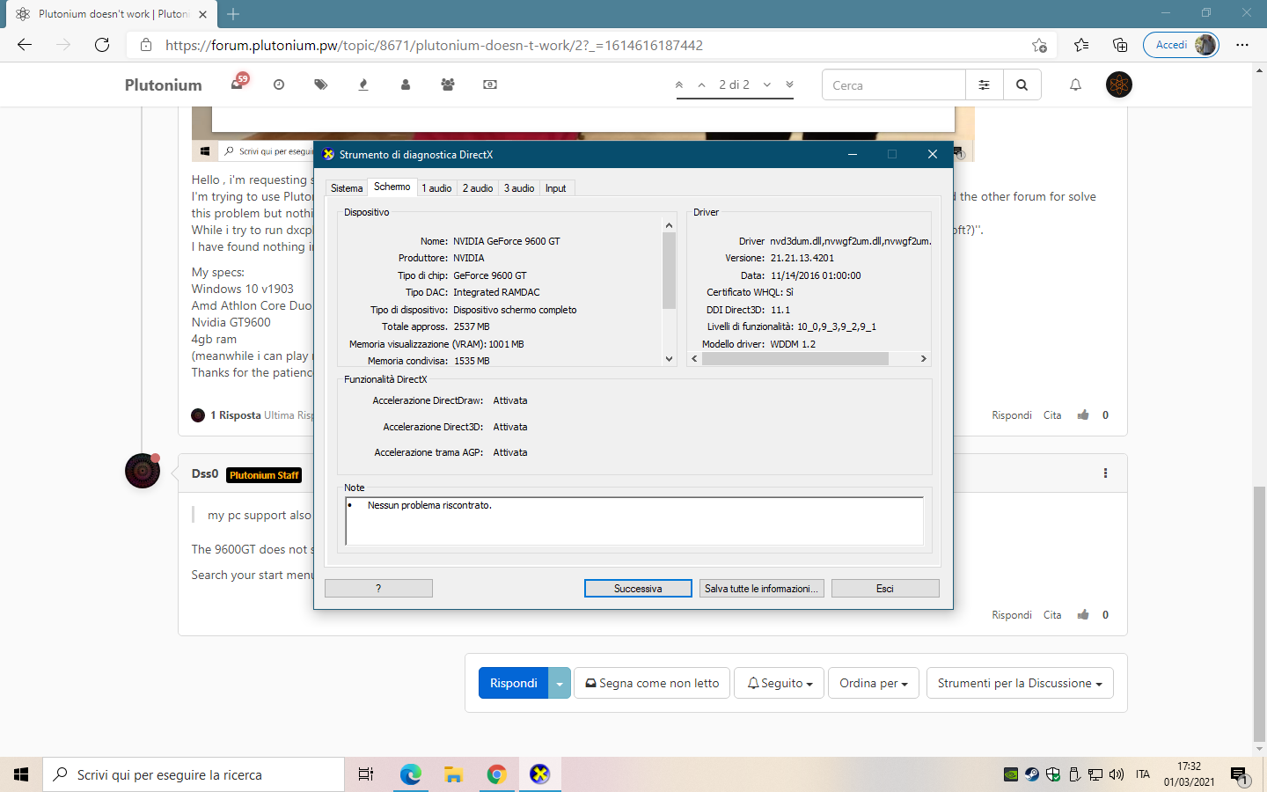This screenshot has width=1267, height=792.
Task: Open Strumenti per la Discussione dropdown
Action: point(1020,683)
